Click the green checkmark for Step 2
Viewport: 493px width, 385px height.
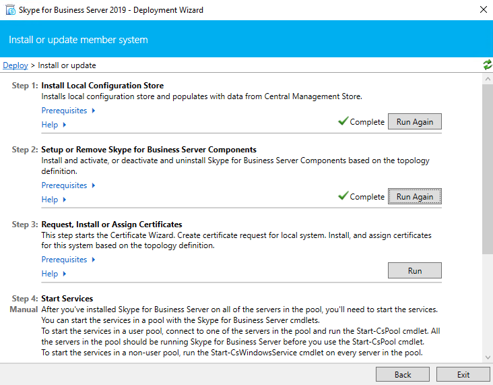pyautogui.click(x=343, y=196)
